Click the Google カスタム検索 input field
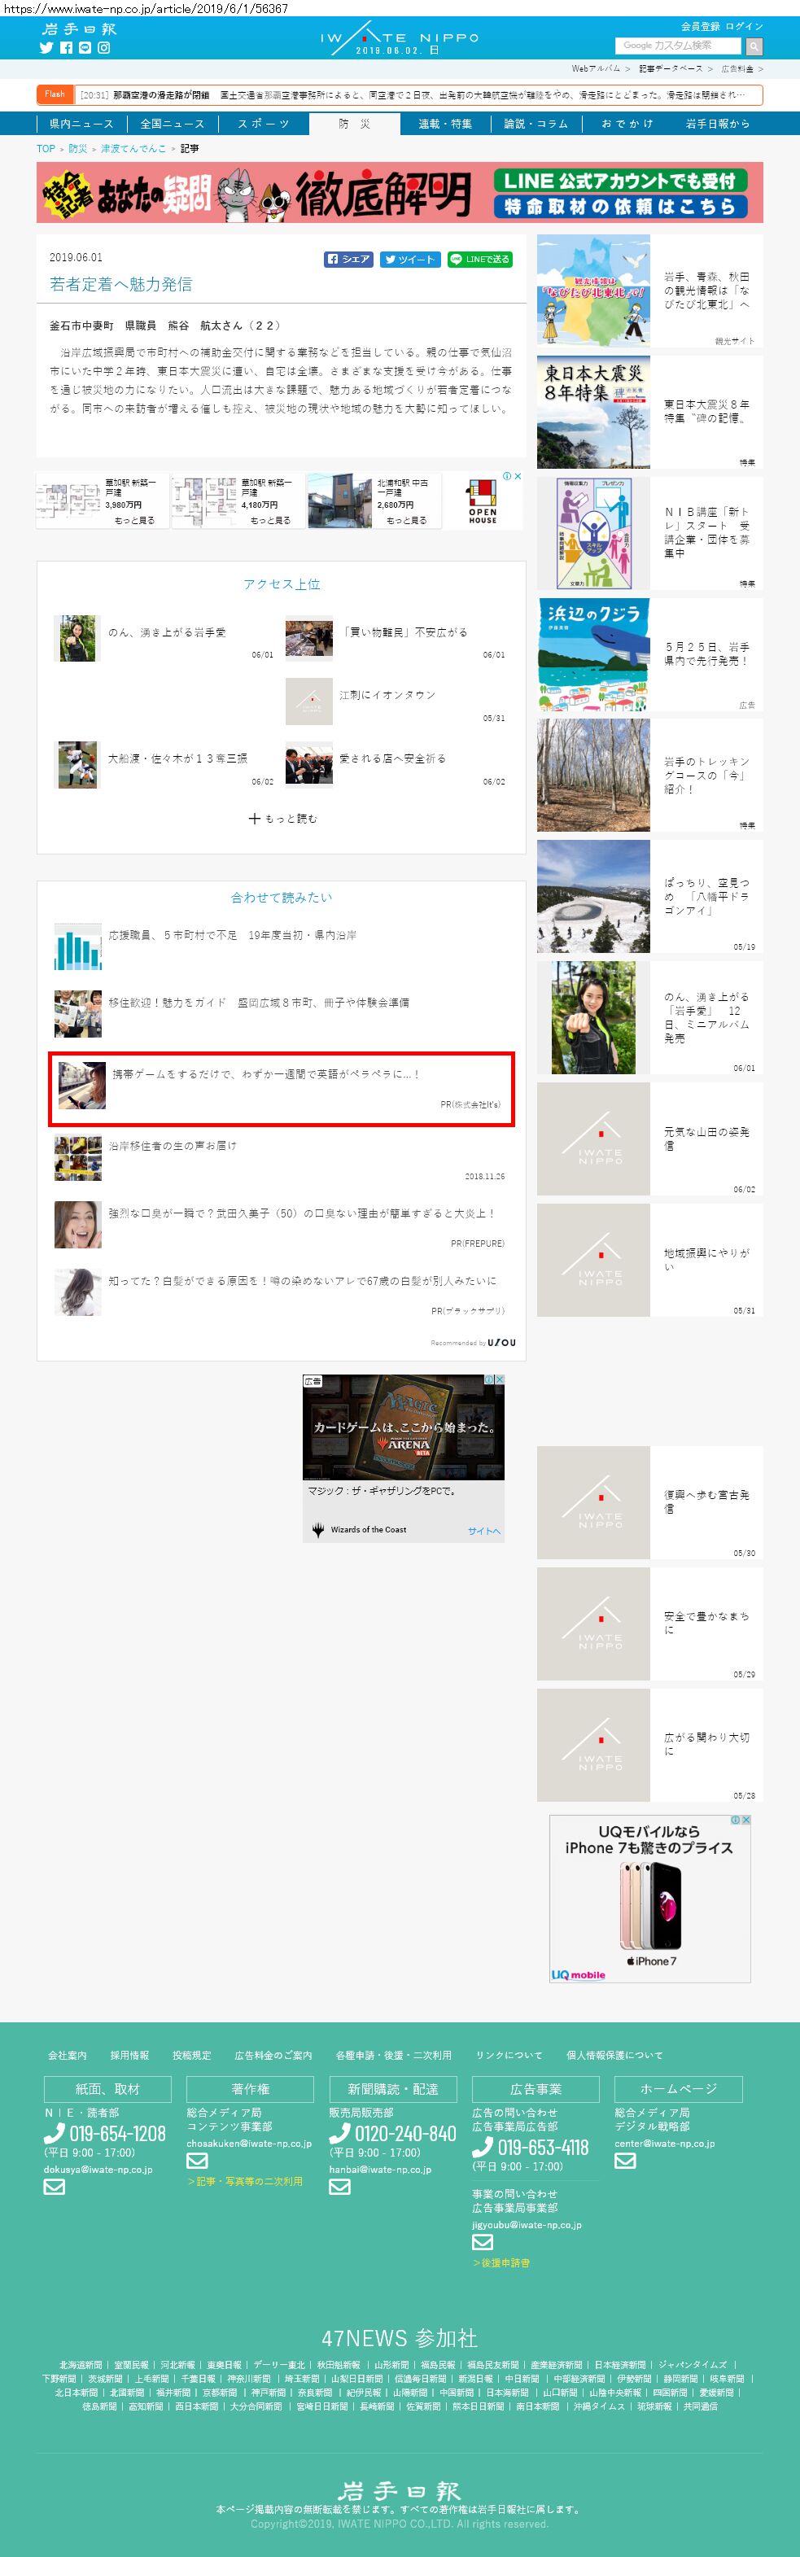This screenshot has width=800, height=2557. 679,46
